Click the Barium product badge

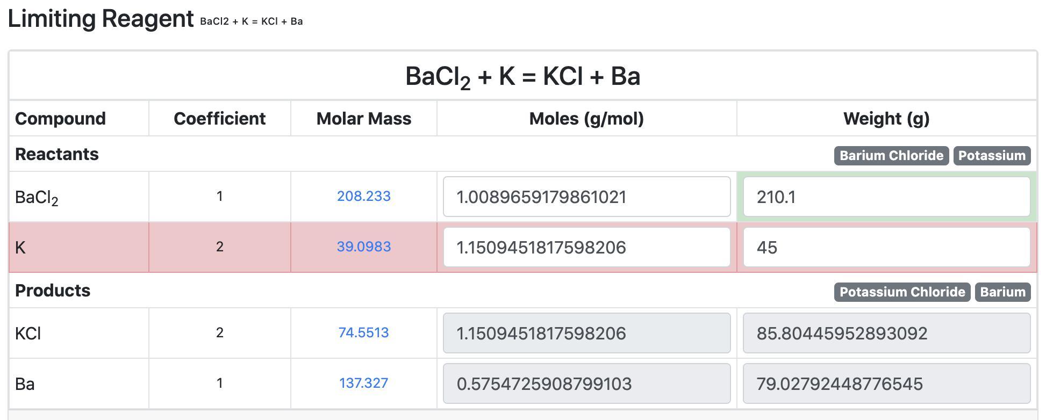pyautogui.click(x=1002, y=292)
